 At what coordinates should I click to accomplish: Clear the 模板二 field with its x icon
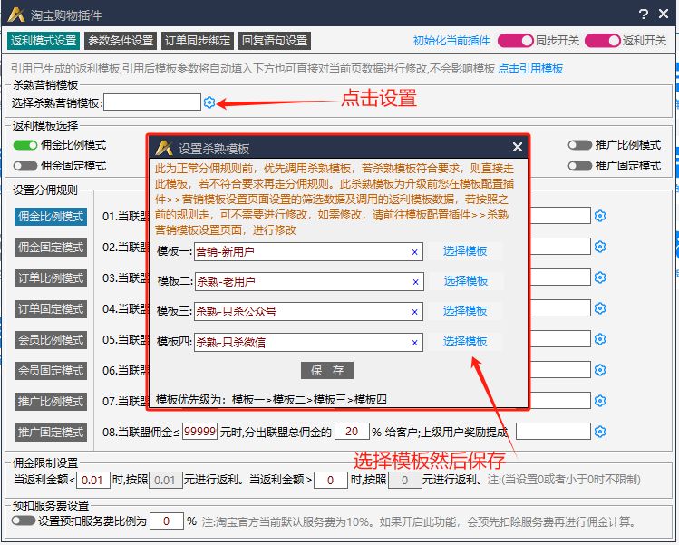coord(415,282)
